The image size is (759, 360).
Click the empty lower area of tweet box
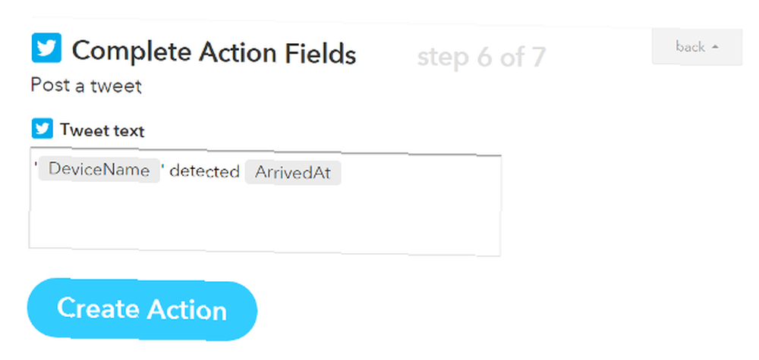(x=265, y=221)
